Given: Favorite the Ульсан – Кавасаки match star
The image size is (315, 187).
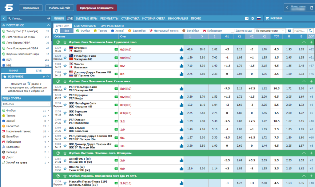Looking at the screenshot, I should click(x=65, y=66).
